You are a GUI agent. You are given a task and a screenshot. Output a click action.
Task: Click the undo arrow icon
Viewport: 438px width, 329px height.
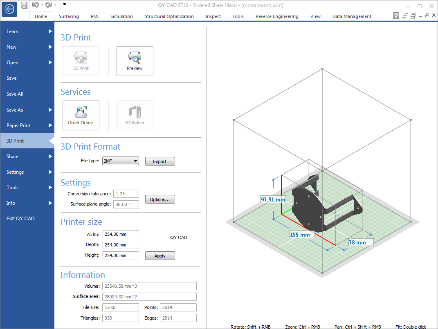tap(35, 5)
